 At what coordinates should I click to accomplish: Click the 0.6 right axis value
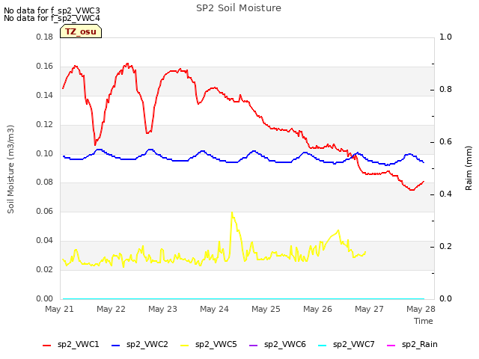pos(445,142)
